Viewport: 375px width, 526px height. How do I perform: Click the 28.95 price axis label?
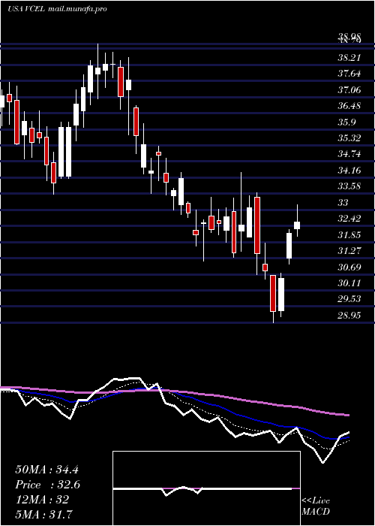349,316
